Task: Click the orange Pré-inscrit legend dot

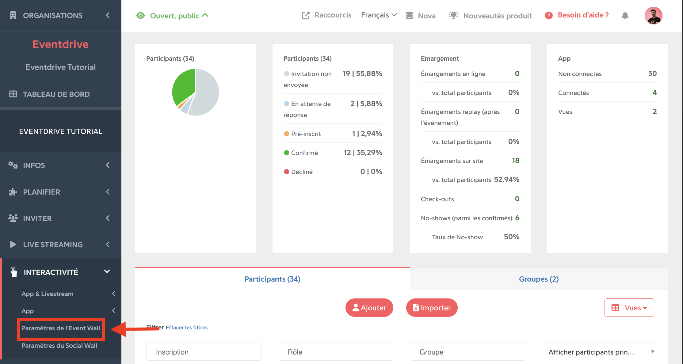Action: point(287,134)
